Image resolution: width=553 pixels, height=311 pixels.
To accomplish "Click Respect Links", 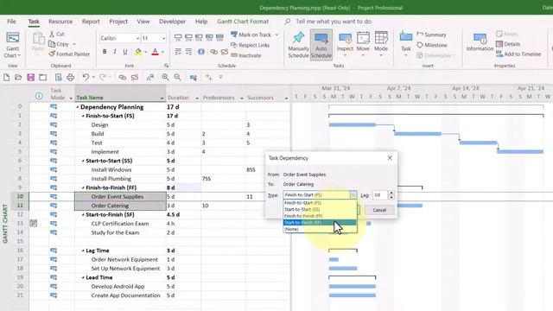I will (250, 45).
